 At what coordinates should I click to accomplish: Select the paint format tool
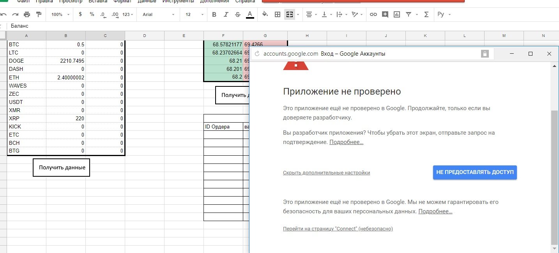click(x=39, y=14)
